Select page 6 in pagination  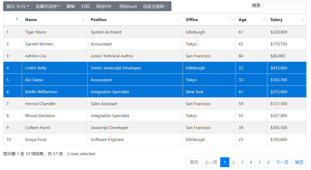[x=268, y=162]
